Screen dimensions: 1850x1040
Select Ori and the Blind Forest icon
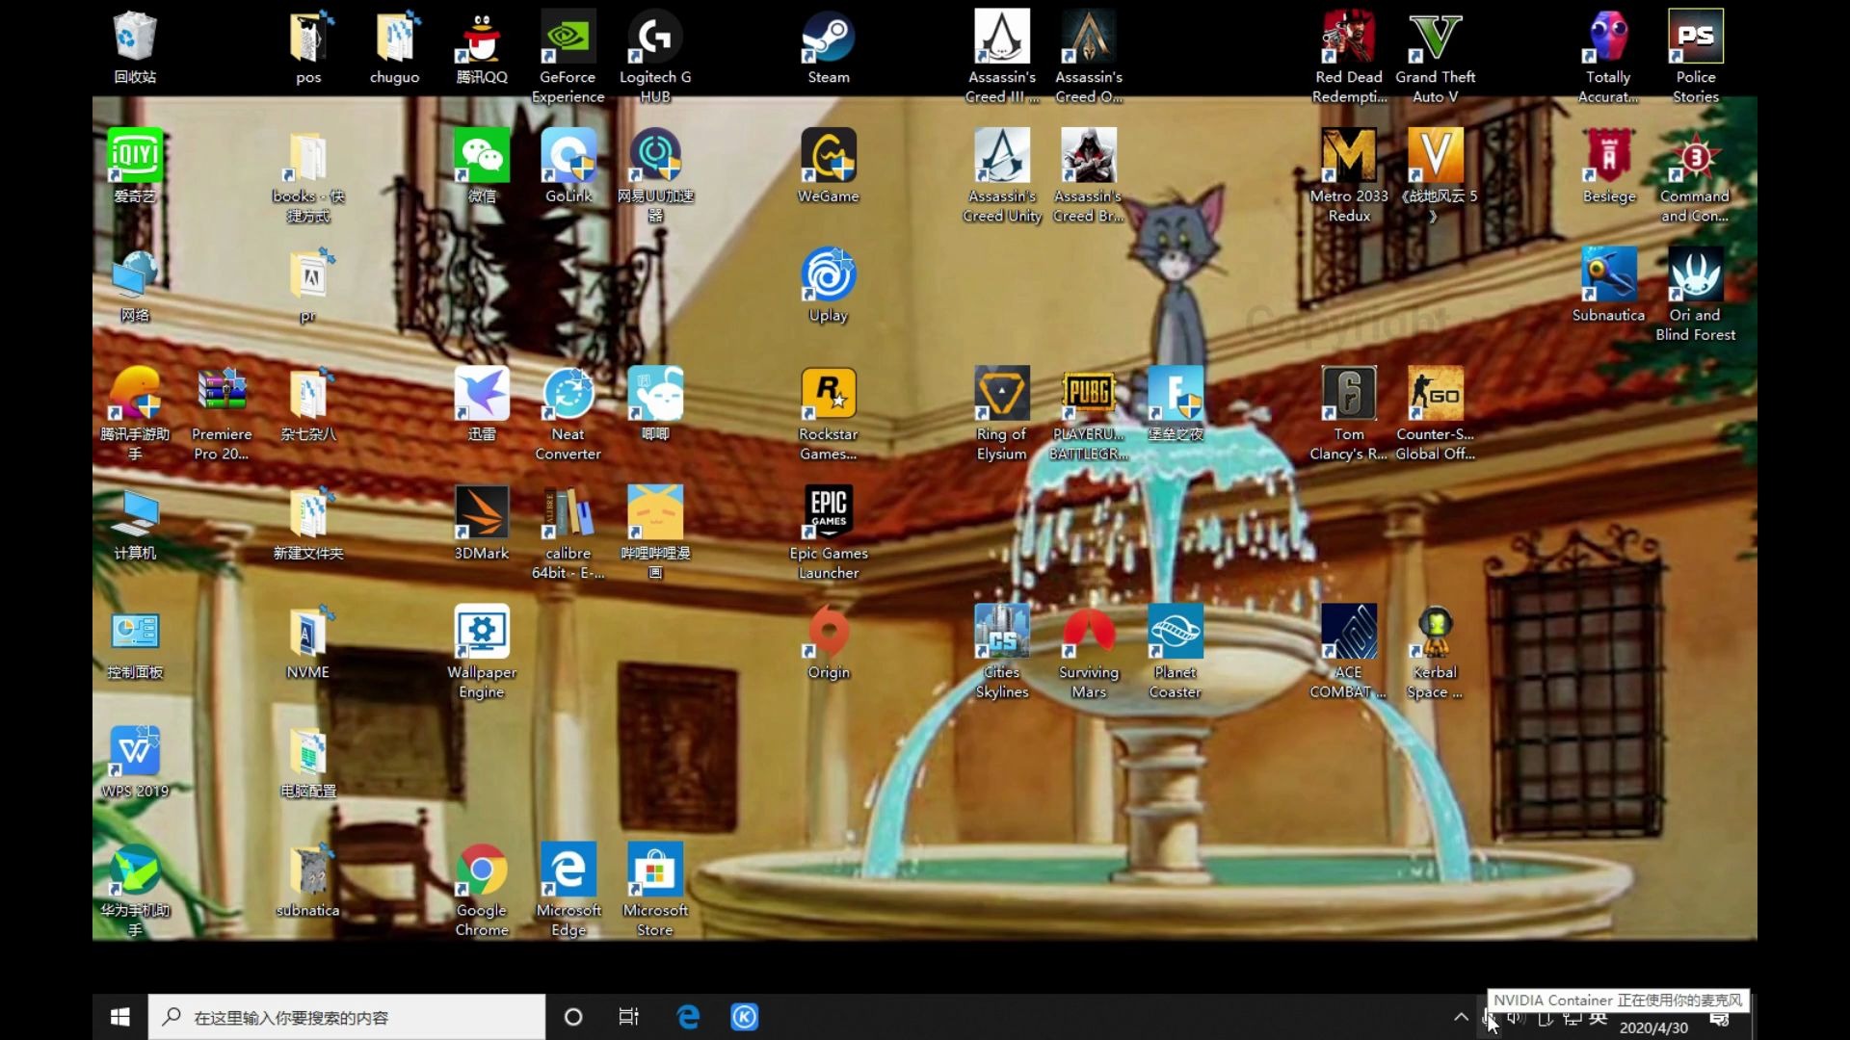pos(1696,295)
